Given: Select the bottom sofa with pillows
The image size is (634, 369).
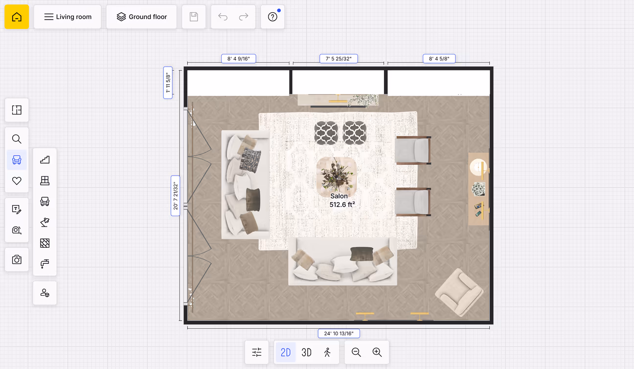Looking at the screenshot, I should pos(342,261).
